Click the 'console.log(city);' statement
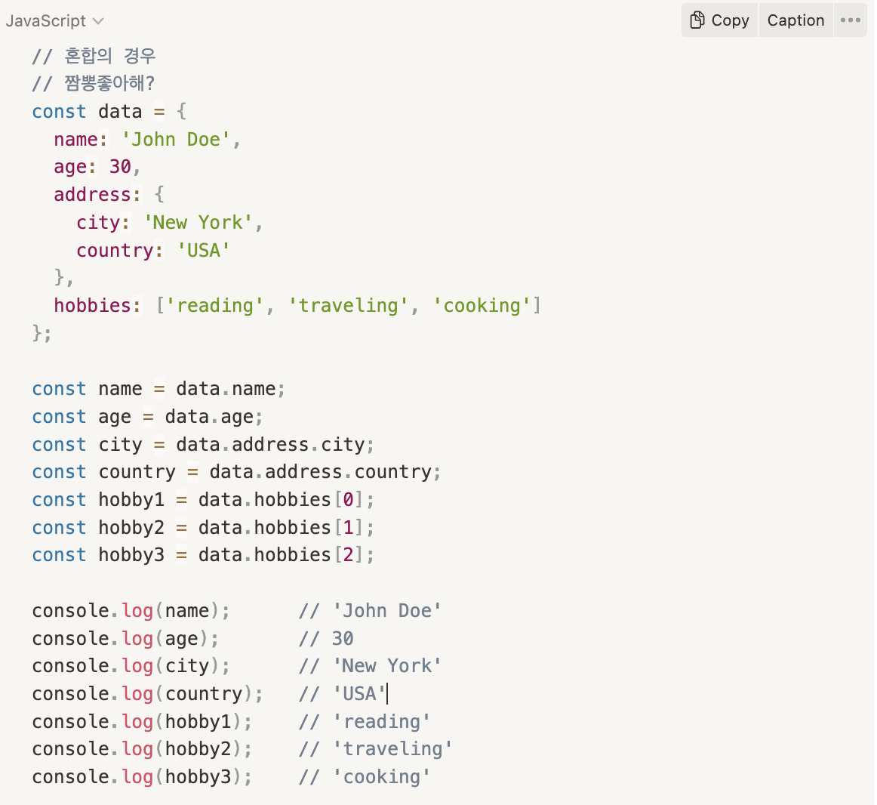877x805 pixels. 131,666
